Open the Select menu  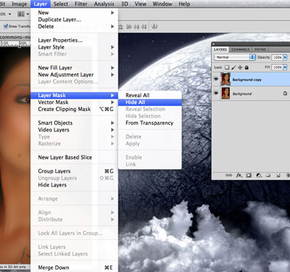click(60, 4)
